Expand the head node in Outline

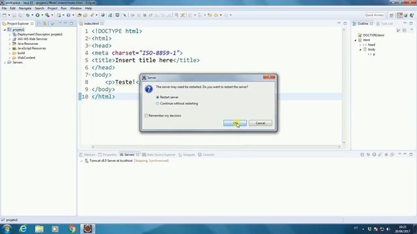click(x=360, y=45)
